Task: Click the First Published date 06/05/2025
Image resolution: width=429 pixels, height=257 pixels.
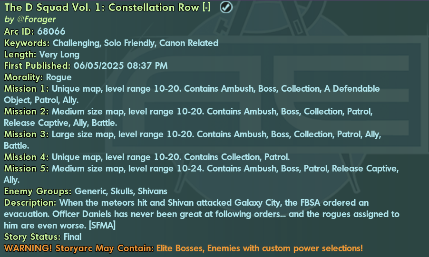Action: [x=98, y=66]
